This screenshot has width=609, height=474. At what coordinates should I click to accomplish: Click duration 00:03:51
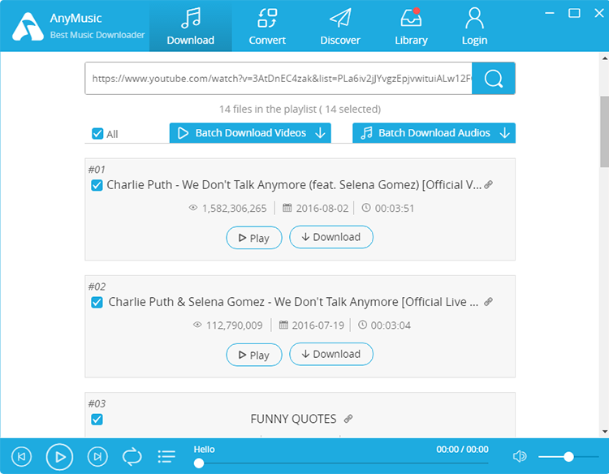point(395,209)
